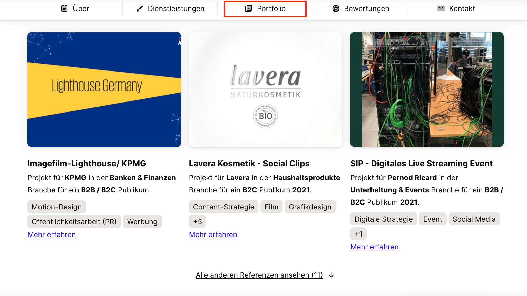Expand the +1 tag on SIP card
This screenshot has width=527, height=296.
(358, 234)
